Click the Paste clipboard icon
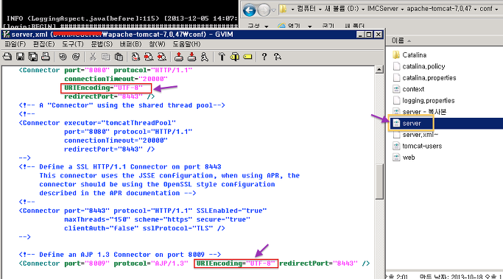 [119, 57]
